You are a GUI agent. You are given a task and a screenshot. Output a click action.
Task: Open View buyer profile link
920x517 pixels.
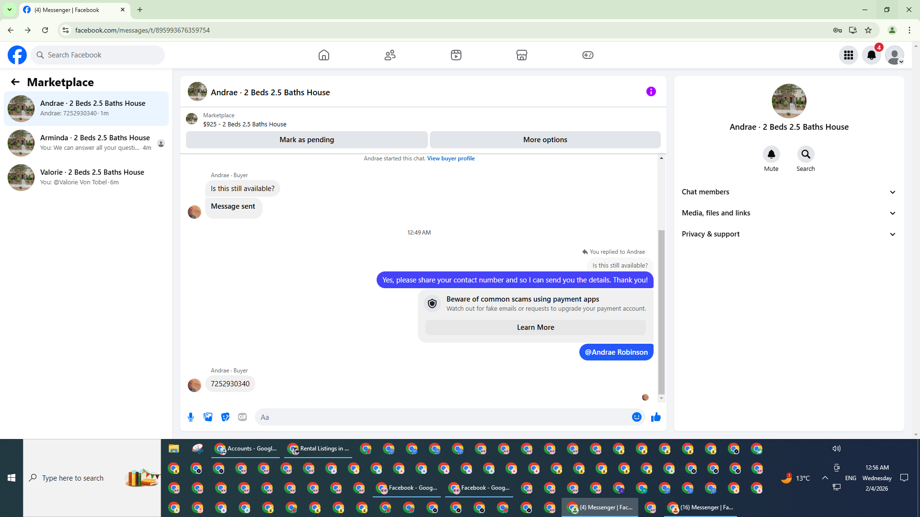(x=450, y=158)
